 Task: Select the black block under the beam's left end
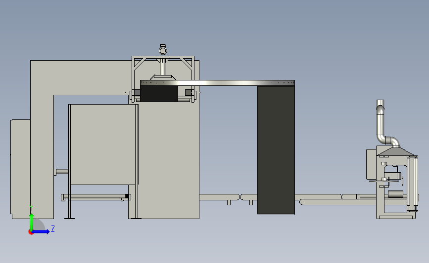click(x=159, y=94)
